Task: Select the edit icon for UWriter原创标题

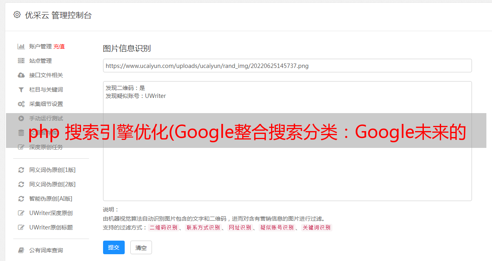Action: pos(21,227)
